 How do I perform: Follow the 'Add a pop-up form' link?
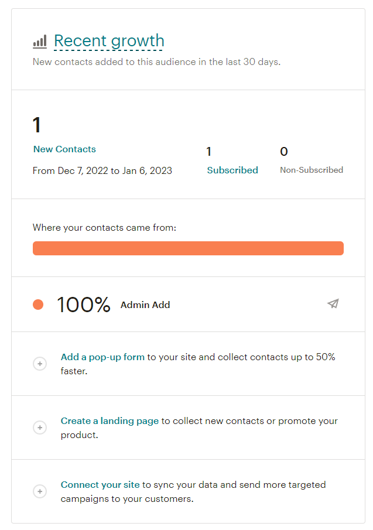pos(102,357)
